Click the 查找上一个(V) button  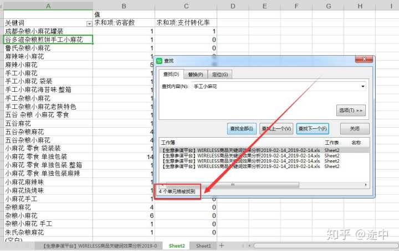pos(276,129)
